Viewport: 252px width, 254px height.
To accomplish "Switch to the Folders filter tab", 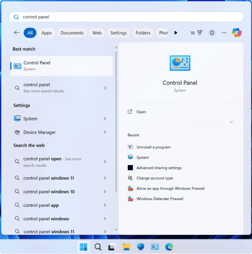I will (143, 33).
